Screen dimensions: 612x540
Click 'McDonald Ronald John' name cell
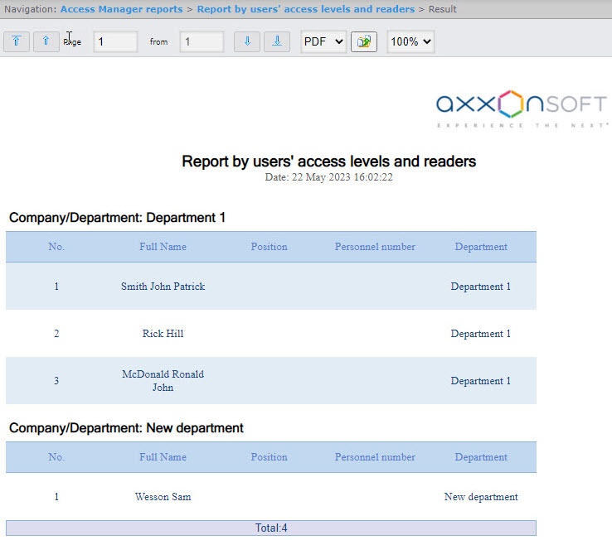tap(163, 380)
